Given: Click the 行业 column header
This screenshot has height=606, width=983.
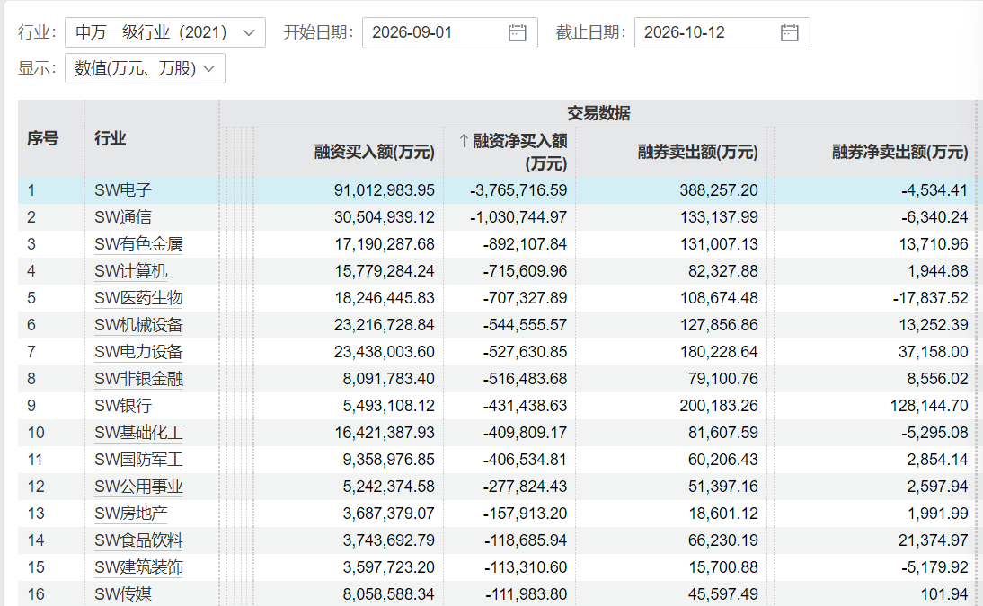Looking at the screenshot, I should click(111, 138).
